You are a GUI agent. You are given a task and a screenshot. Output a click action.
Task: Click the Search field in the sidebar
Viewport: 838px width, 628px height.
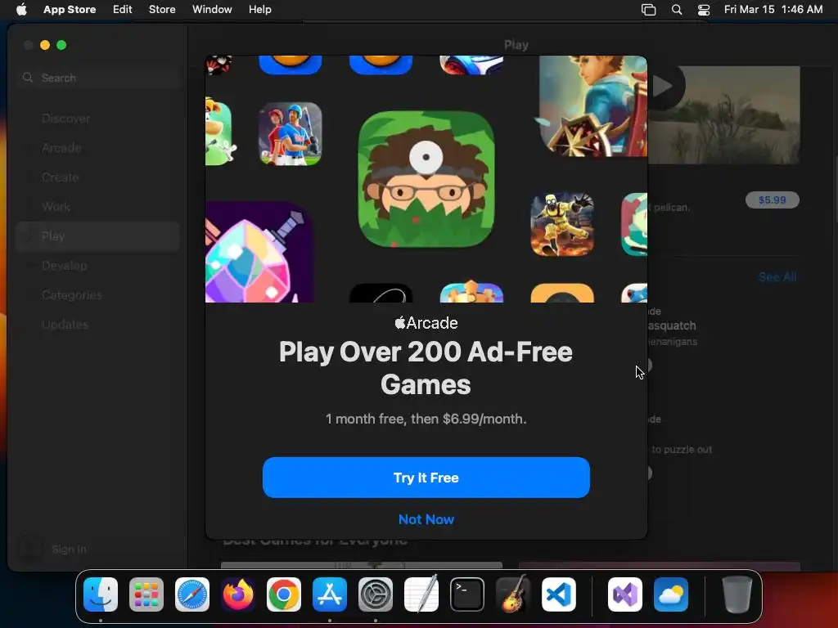(99, 78)
